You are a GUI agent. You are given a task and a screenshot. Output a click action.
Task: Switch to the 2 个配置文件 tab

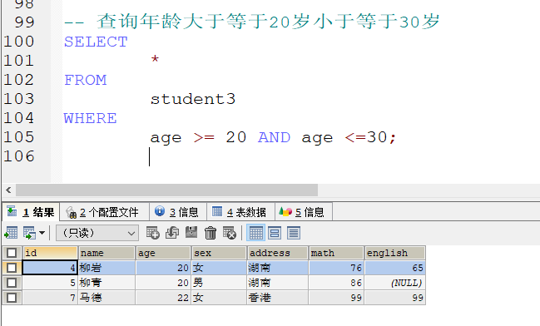pos(105,212)
